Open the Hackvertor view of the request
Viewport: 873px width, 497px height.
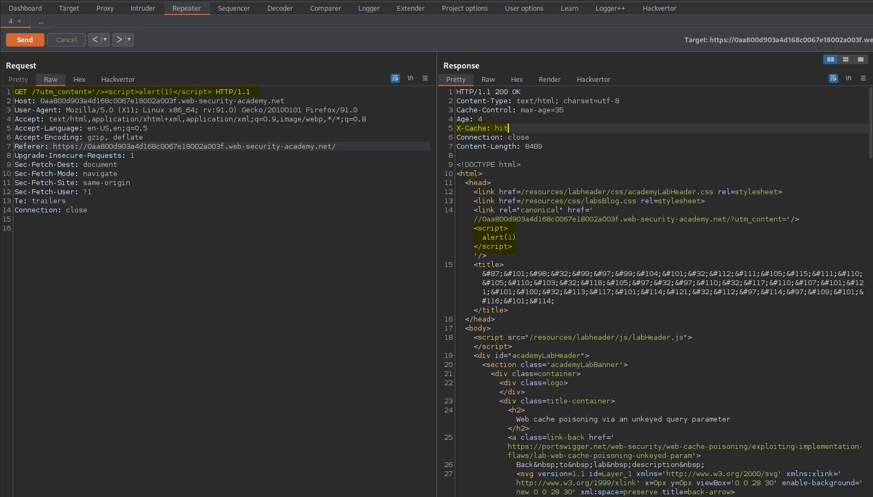pos(118,79)
